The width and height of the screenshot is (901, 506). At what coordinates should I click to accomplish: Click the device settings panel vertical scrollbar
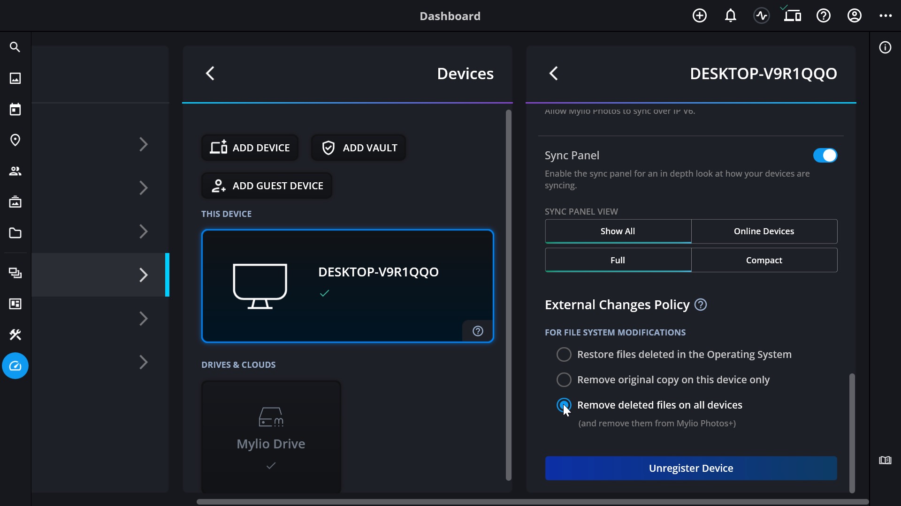(x=852, y=433)
